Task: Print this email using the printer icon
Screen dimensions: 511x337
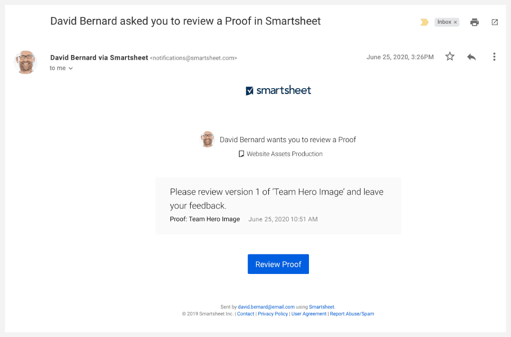Action: pos(475,22)
